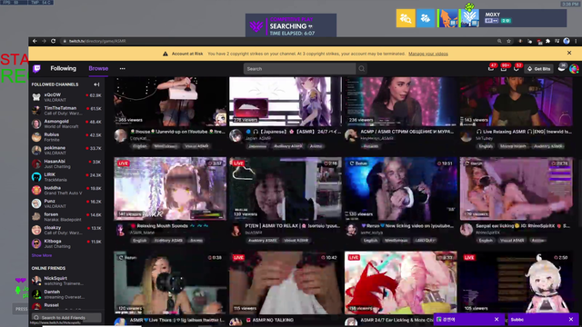The height and width of the screenshot is (327, 582).
Task: Click the search magnifier button
Action: click(362, 69)
